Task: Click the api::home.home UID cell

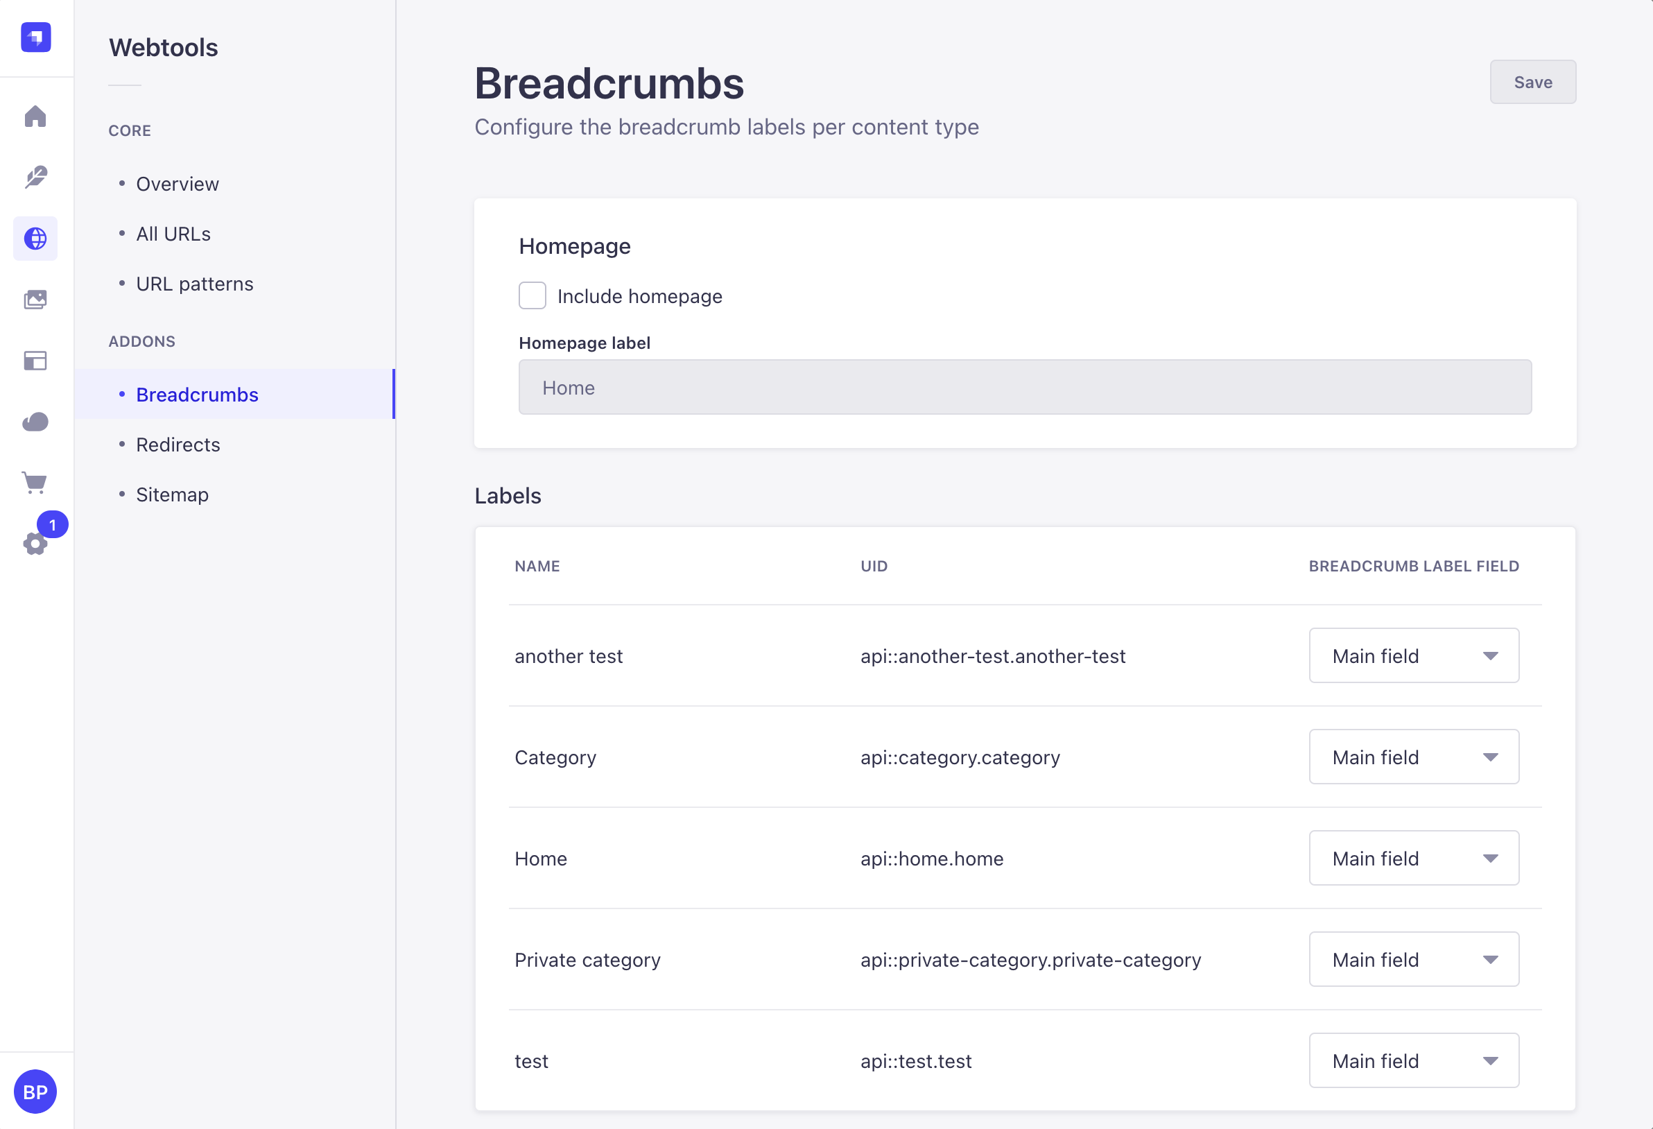Action: (x=932, y=859)
